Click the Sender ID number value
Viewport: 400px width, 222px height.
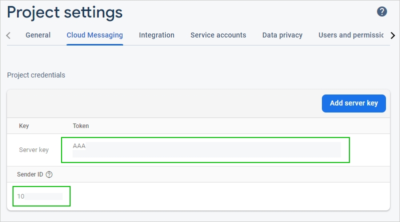pyautogui.click(x=21, y=196)
